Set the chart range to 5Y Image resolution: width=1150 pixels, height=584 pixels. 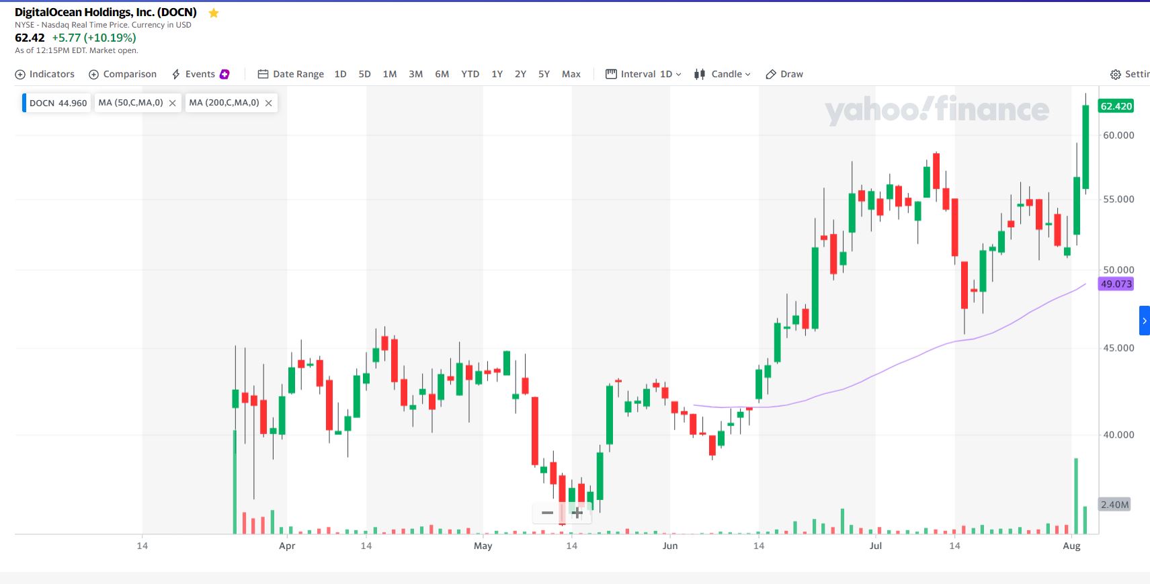click(x=544, y=74)
